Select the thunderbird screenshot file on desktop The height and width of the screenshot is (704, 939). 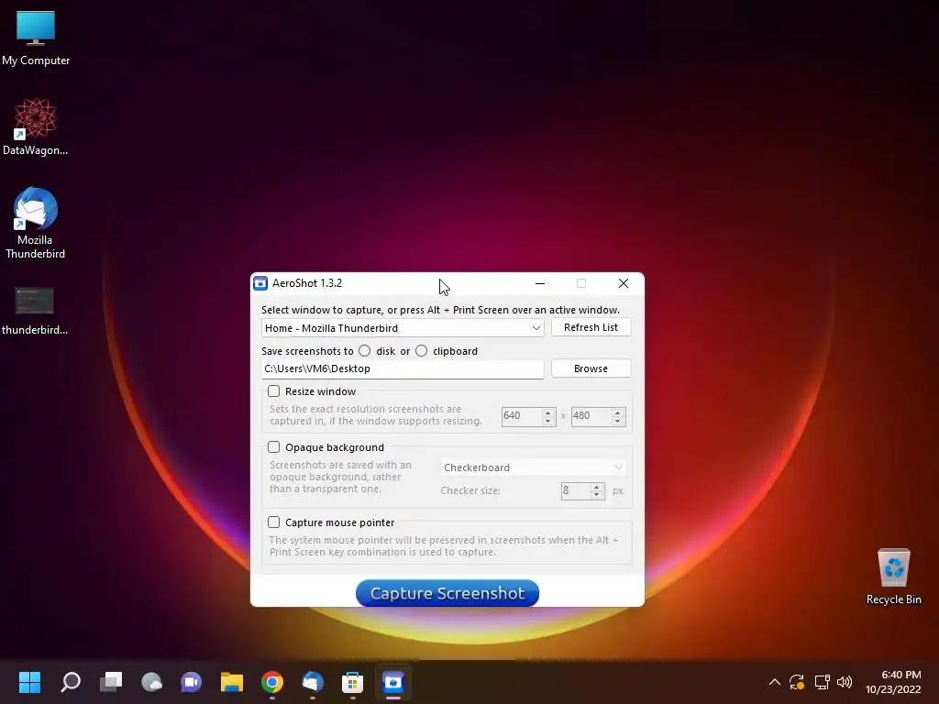[35, 312]
